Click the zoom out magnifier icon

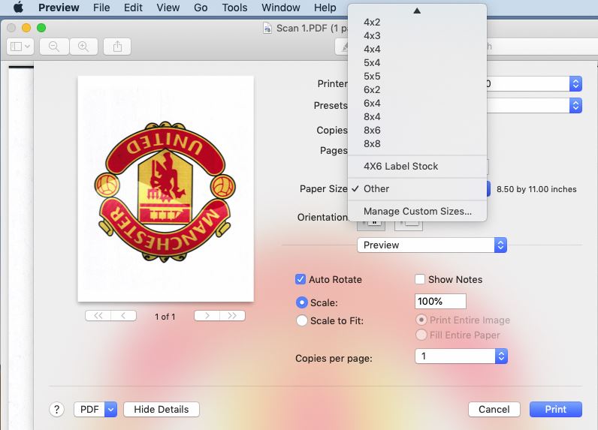(x=54, y=47)
